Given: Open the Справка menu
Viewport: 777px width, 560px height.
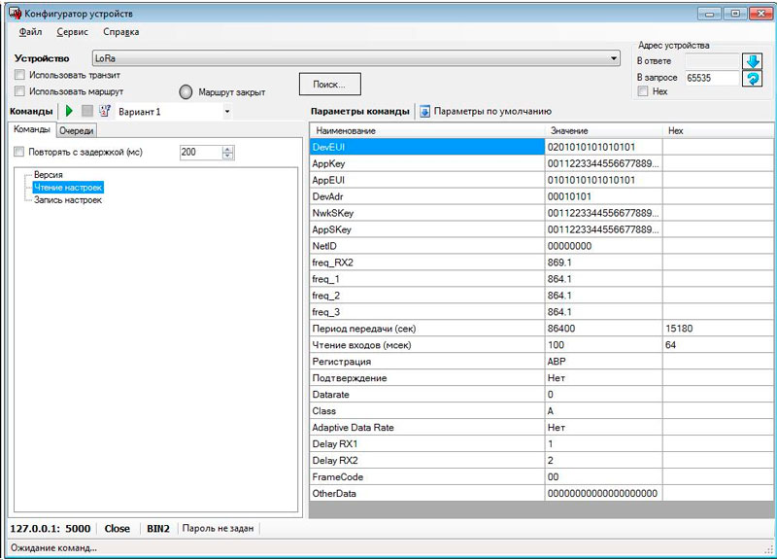Looking at the screenshot, I should 120,32.
